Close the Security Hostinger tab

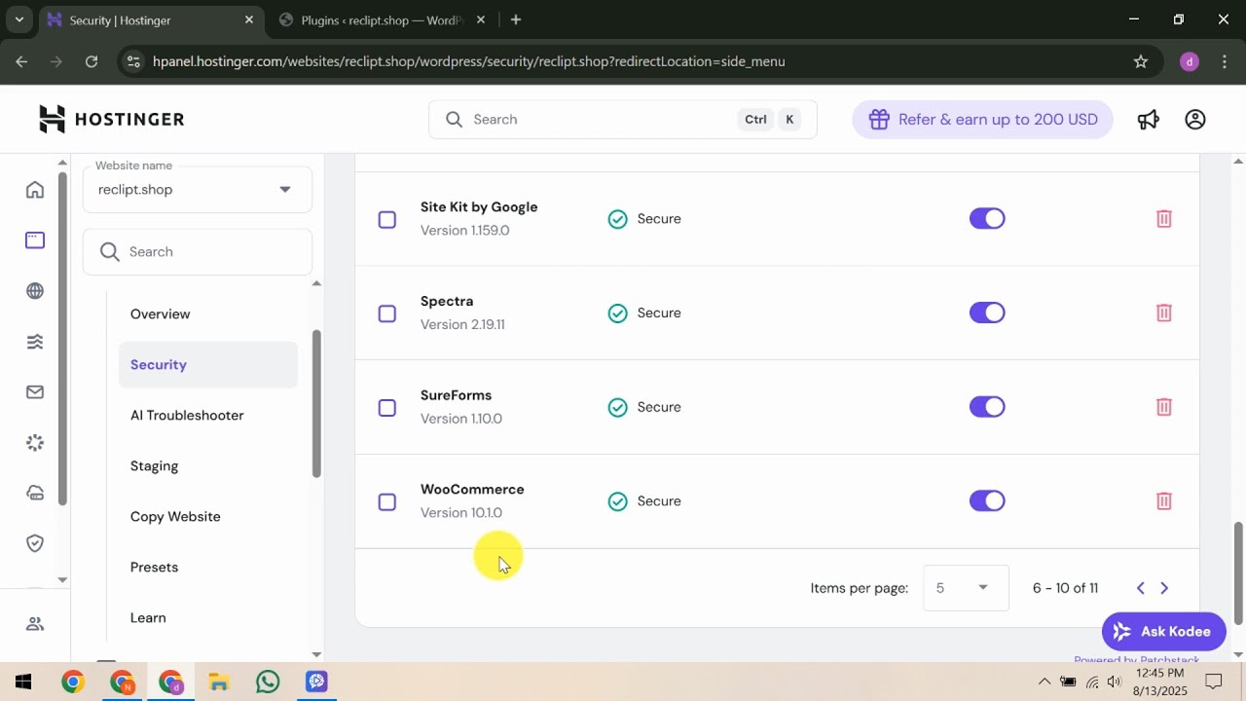pos(249,19)
